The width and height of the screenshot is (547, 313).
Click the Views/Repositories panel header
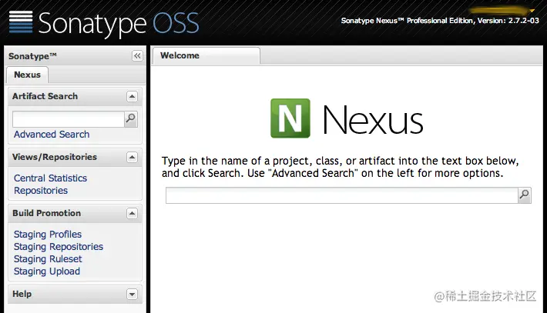[x=75, y=158]
